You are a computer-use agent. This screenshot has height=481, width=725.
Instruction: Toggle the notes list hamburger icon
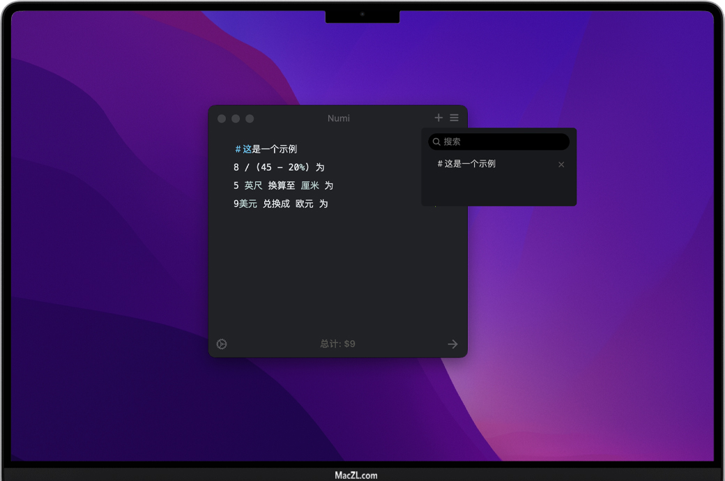point(454,118)
